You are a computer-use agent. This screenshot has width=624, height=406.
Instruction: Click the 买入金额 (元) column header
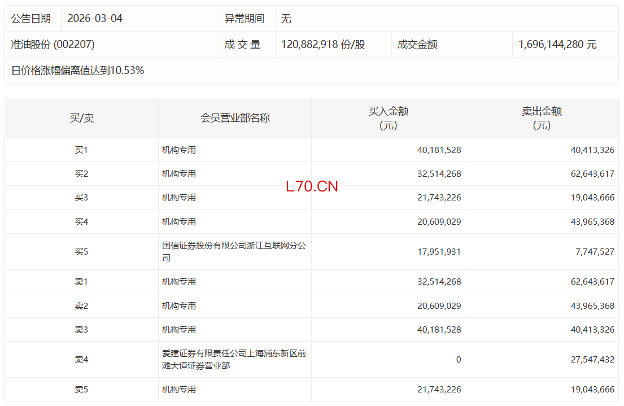point(388,118)
